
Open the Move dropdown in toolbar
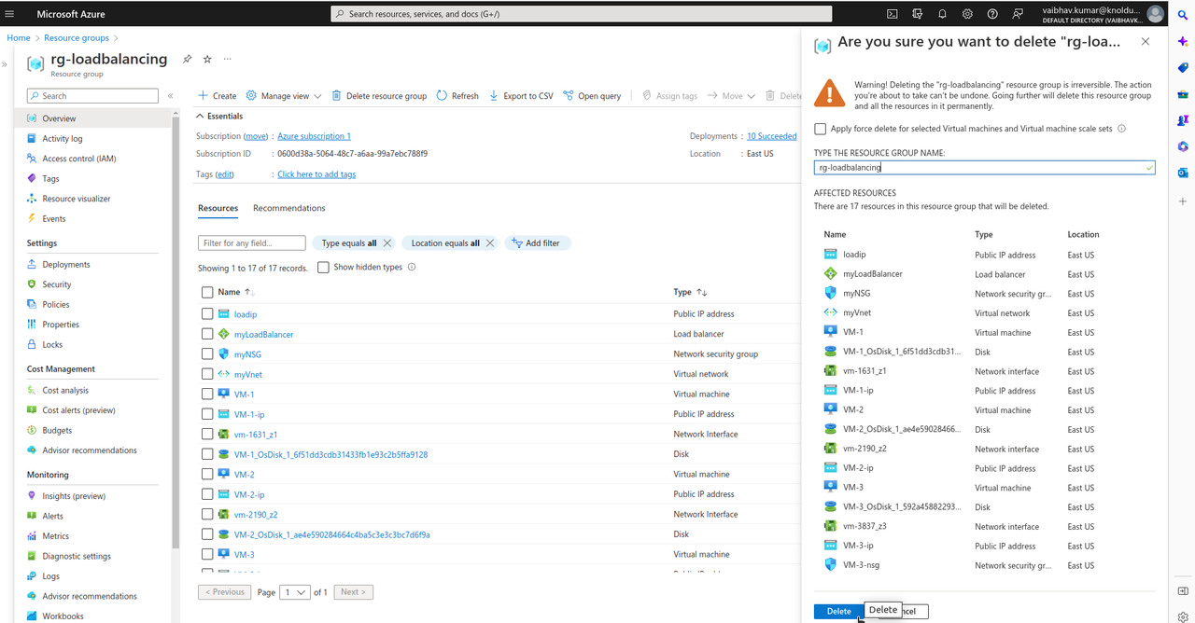pyautogui.click(x=730, y=96)
